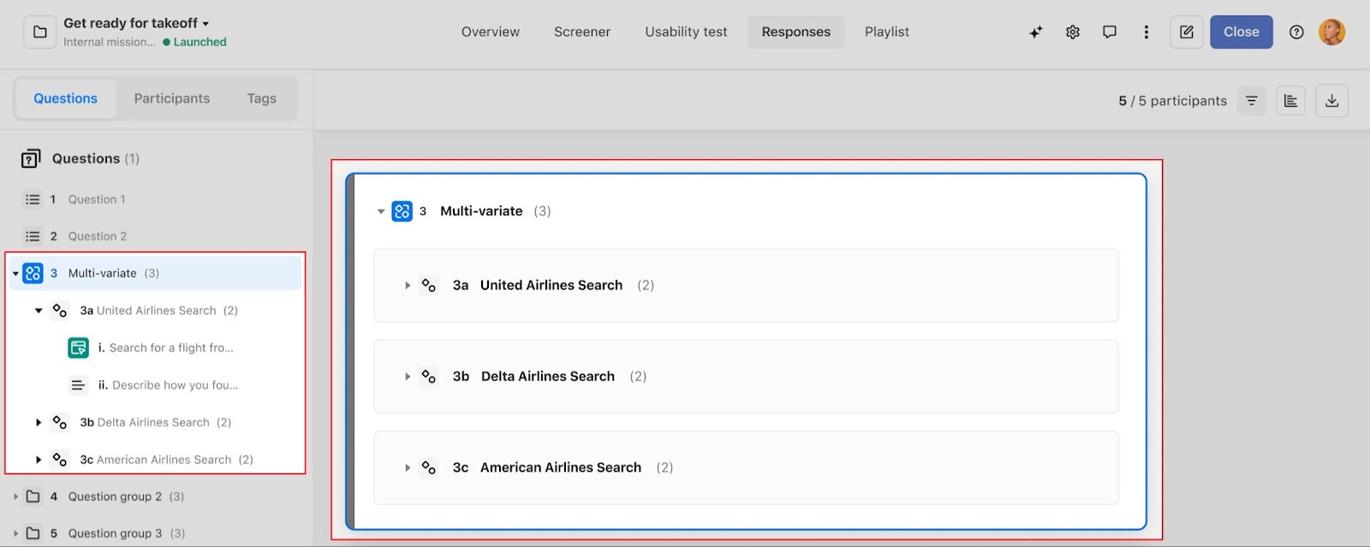The height and width of the screenshot is (547, 1370).
Task: Click the edit pencil icon button
Action: pyautogui.click(x=1186, y=32)
